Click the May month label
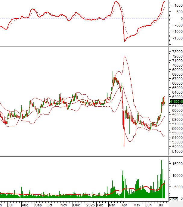Image resolution: width=183 pixels, height=207 pixels. (x=137, y=205)
